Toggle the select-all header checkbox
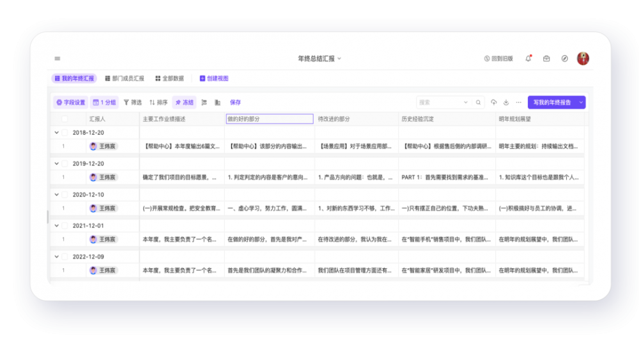639x339 pixels. (65, 119)
